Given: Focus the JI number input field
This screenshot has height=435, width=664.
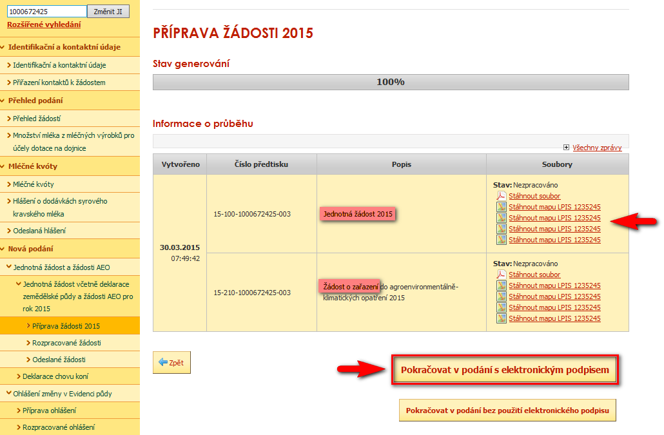Looking at the screenshot, I should point(46,12).
